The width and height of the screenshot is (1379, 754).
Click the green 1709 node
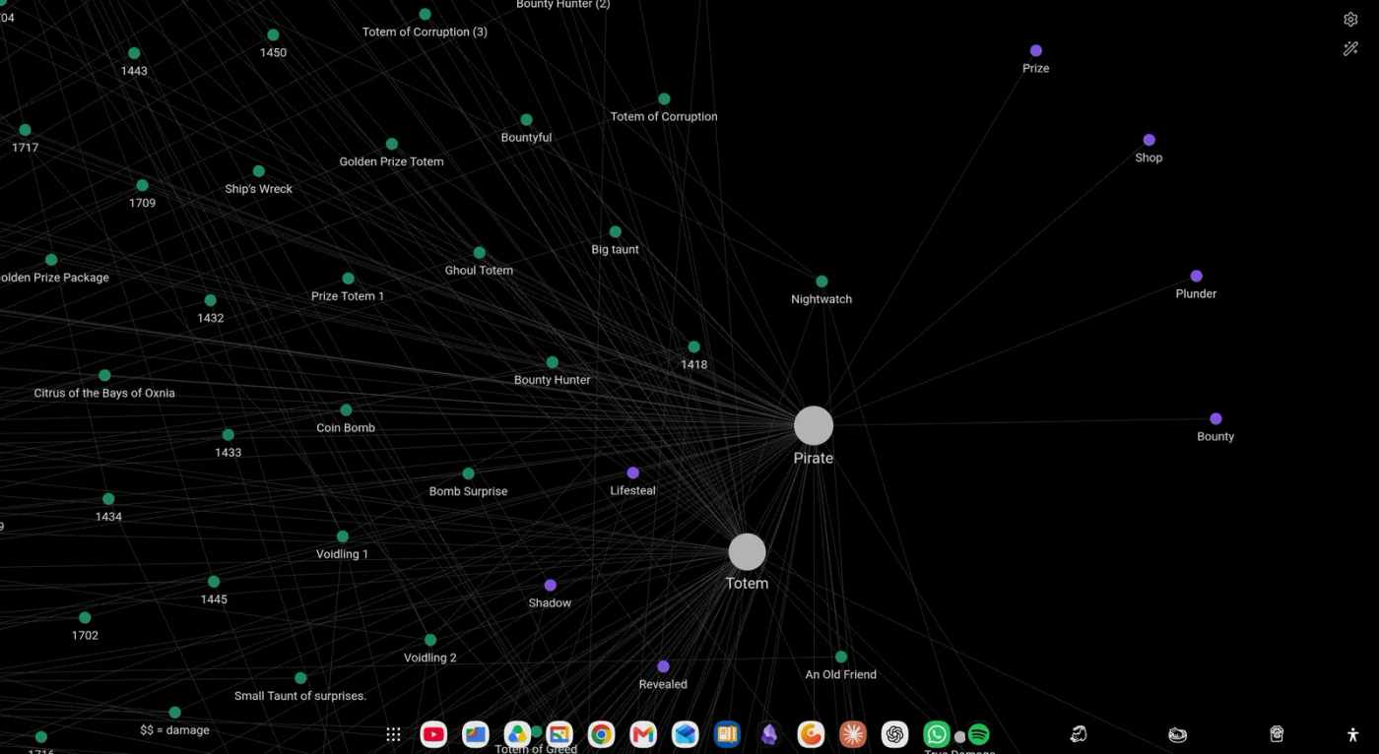pyautogui.click(x=142, y=185)
